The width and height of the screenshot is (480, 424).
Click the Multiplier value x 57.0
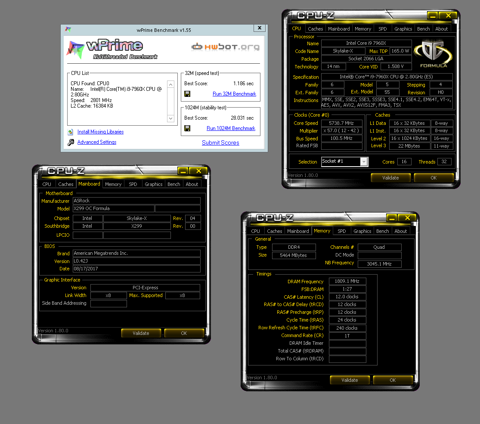pyautogui.click(x=342, y=131)
